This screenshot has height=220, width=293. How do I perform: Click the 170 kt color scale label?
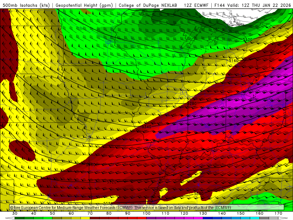(x=278, y=213)
